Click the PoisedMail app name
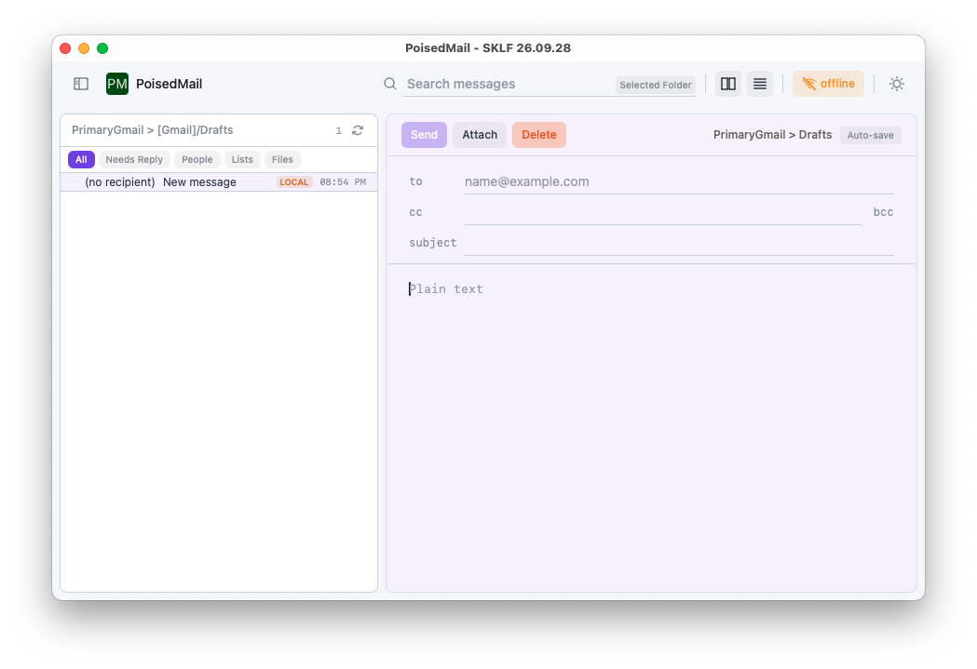This screenshot has height=669, width=977. [169, 84]
